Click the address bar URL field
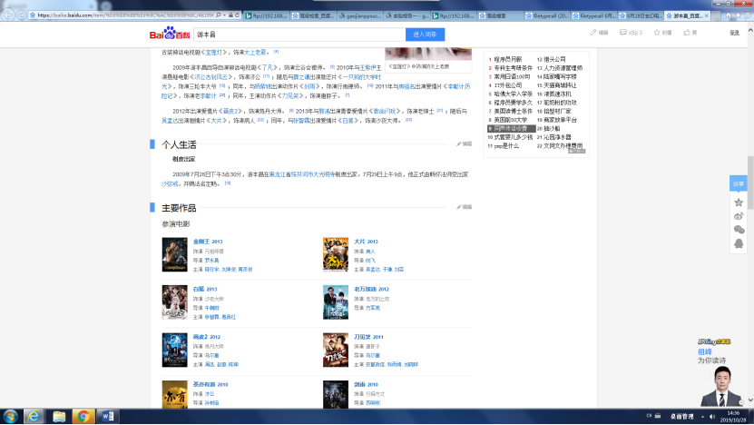Viewport: 754px width, 425px height. tap(125, 15)
